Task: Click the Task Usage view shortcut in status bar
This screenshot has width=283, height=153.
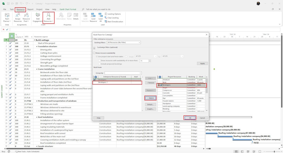Action: coord(242,152)
